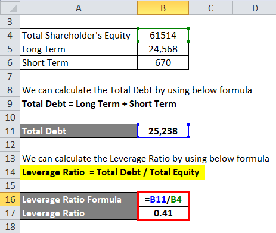Click the cell with value 25,238
The width and height of the screenshot is (276, 233).
coord(163,131)
